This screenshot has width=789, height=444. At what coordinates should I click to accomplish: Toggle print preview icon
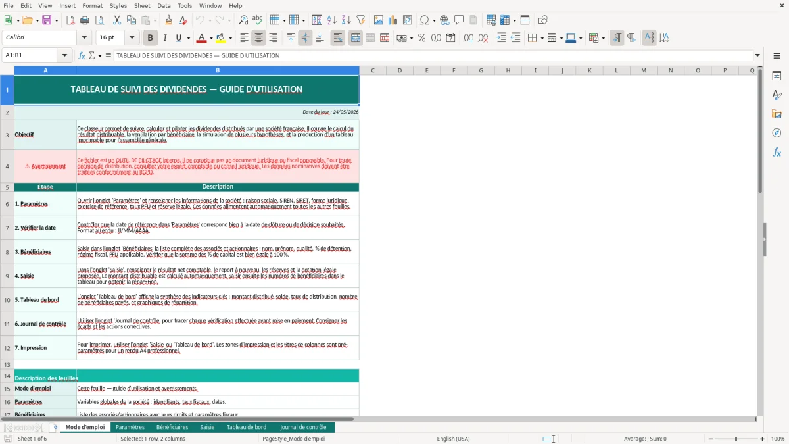[99, 20]
